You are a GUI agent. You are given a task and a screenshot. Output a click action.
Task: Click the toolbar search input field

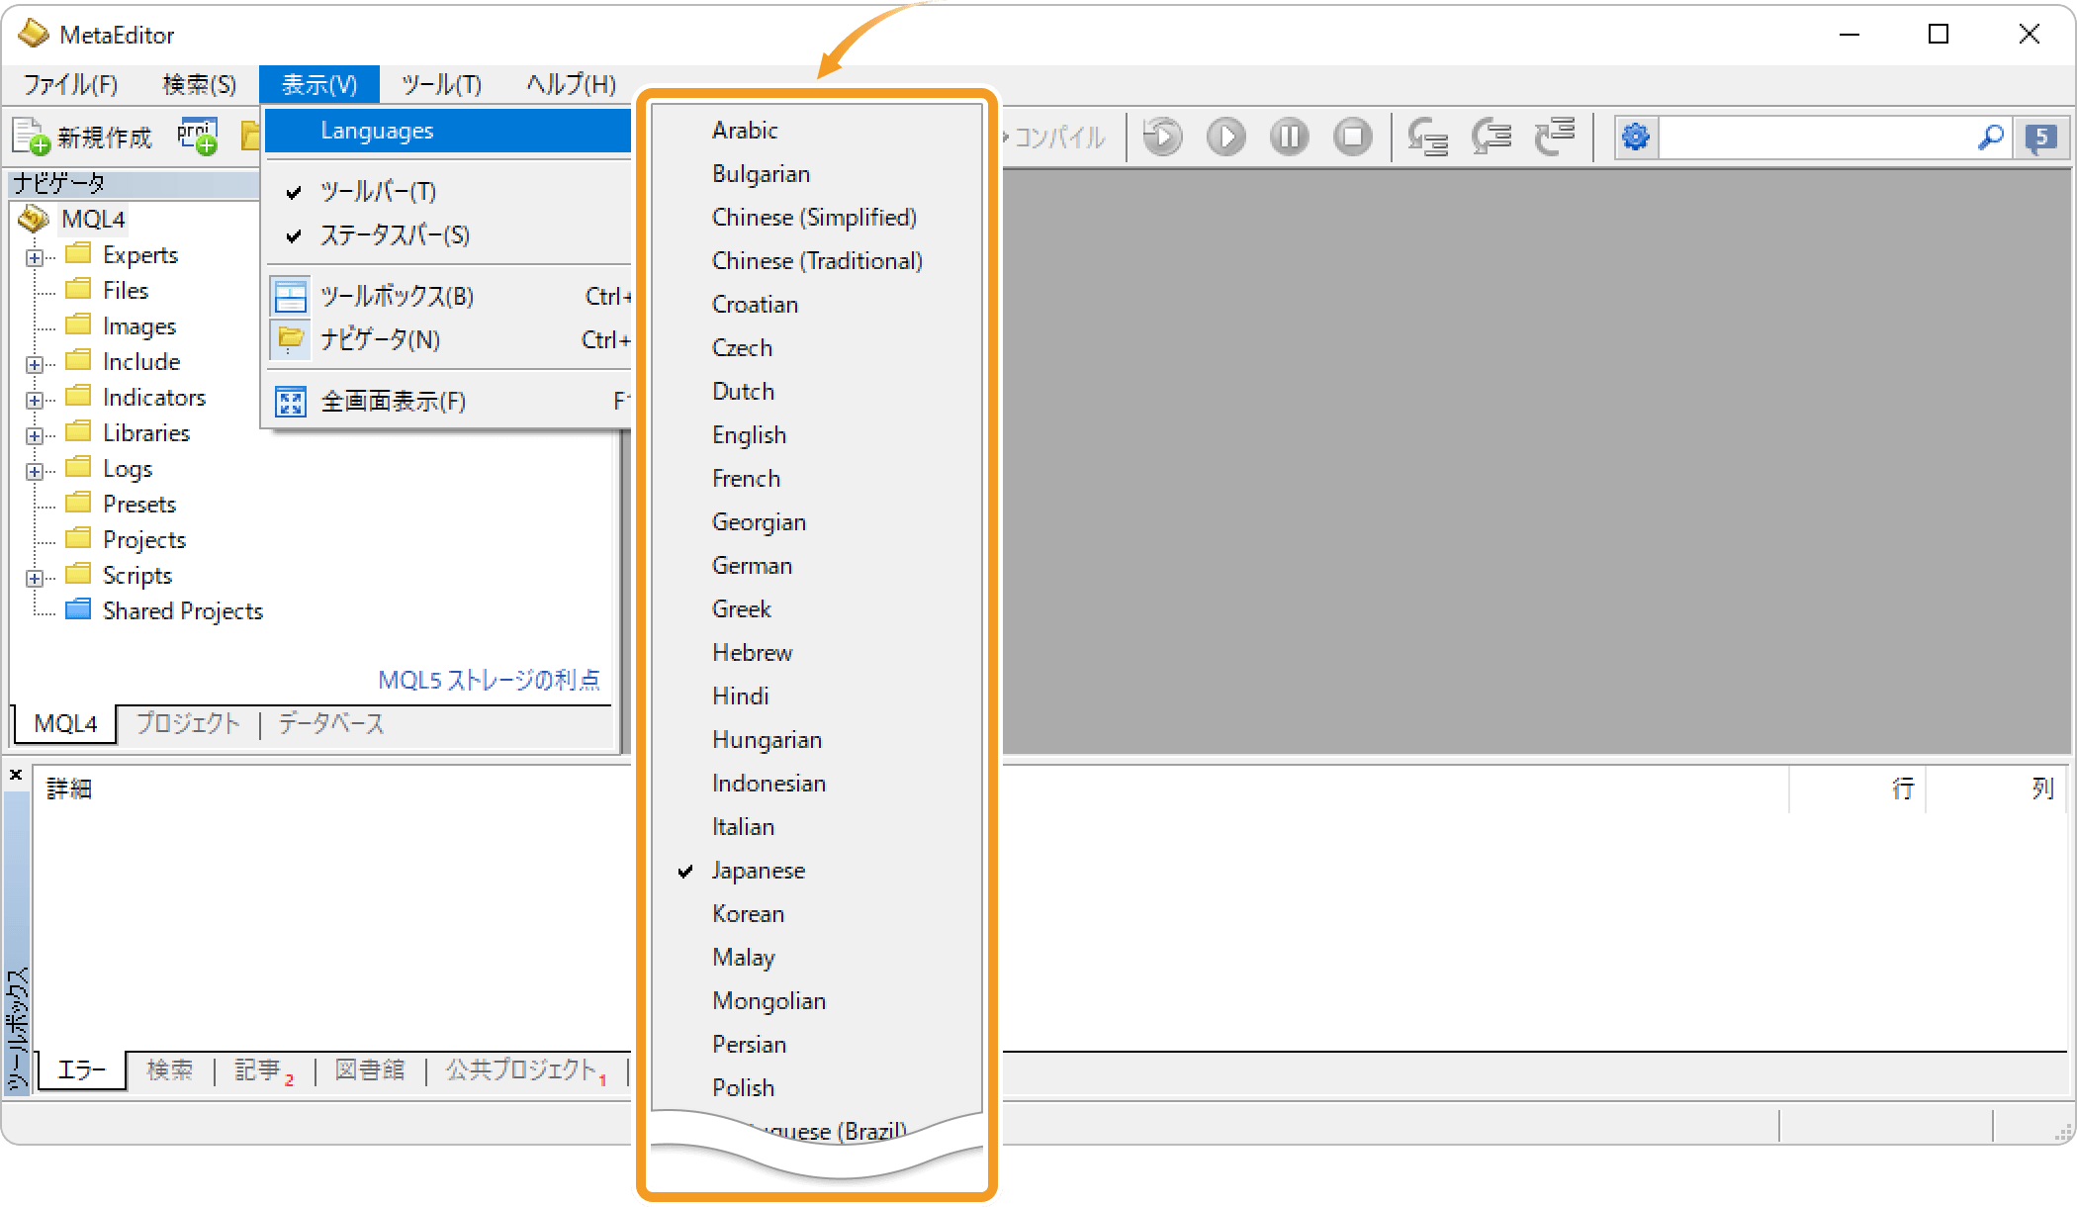[1816, 137]
